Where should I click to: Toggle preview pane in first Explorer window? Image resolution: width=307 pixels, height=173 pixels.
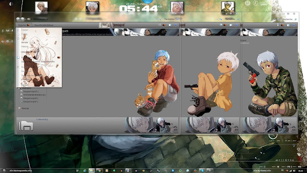tap(170, 25)
